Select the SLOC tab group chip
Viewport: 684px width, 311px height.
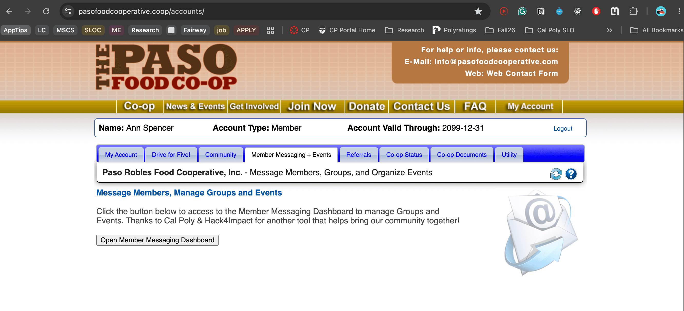pos(93,30)
